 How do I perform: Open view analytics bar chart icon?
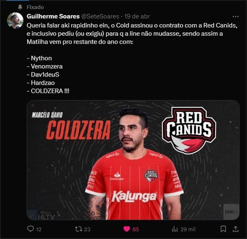coord(175,229)
